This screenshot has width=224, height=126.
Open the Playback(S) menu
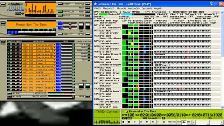108,8
